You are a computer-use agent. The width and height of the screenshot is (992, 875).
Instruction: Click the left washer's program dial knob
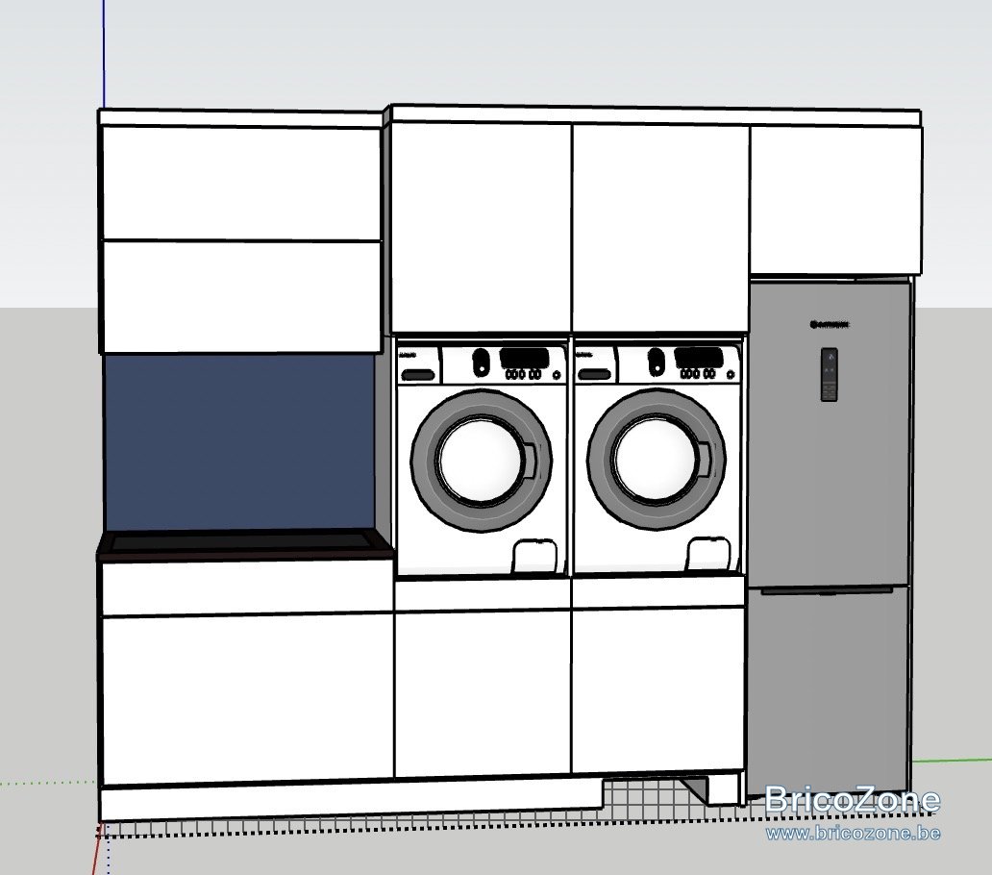(x=482, y=361)
